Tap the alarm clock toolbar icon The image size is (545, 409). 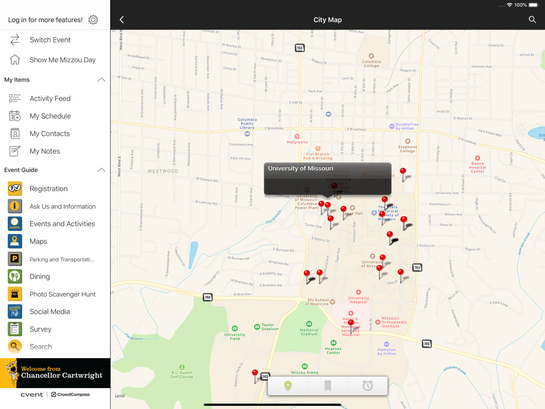[x=368, y=386]
